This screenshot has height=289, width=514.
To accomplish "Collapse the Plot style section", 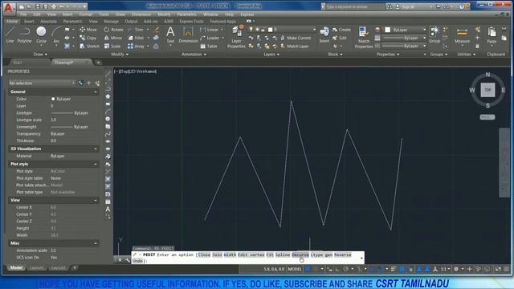I will pos(95,164).
